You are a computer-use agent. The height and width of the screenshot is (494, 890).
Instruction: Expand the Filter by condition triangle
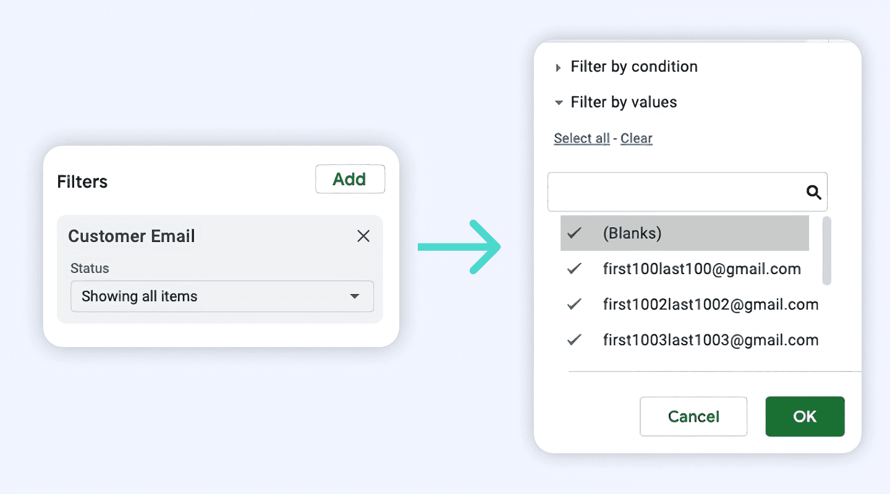coord(558,67)
